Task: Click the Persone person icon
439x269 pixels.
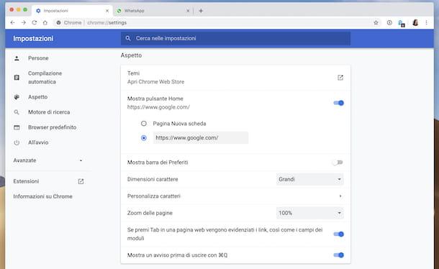Action: 17,58
